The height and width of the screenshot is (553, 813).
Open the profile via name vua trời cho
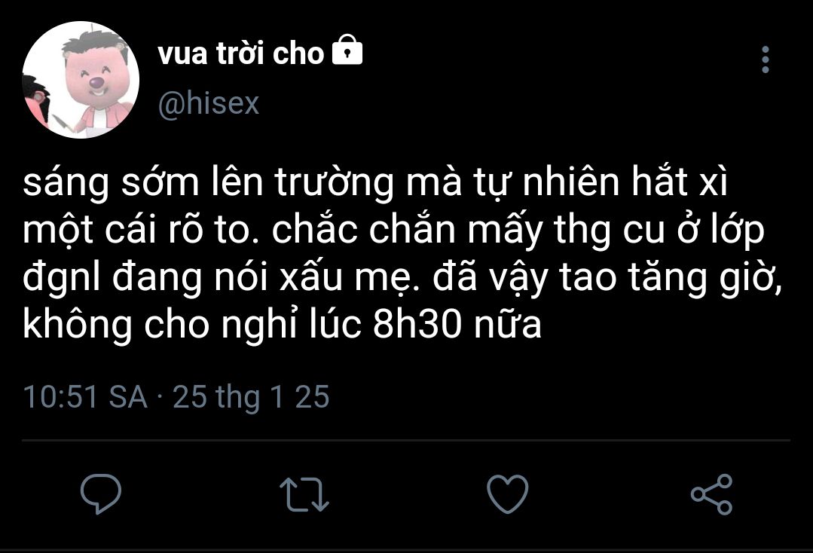coord(240,54)
